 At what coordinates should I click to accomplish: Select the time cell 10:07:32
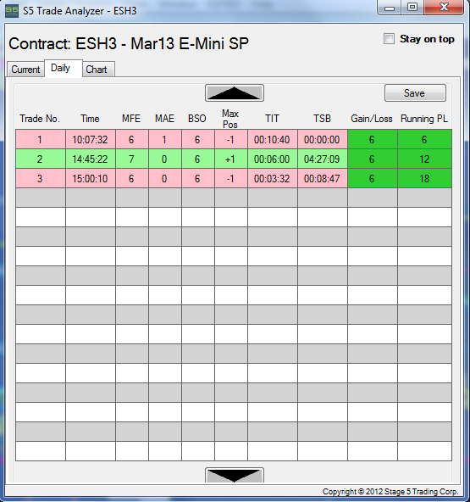click(91, 139)
